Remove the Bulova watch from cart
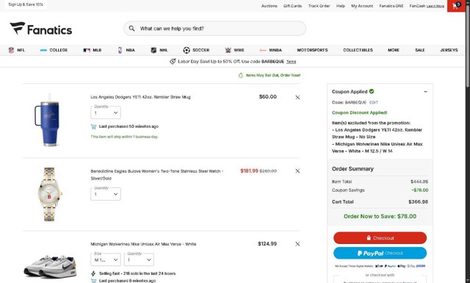Viewport: 470px width, 283px height. [x=297, y=171]
